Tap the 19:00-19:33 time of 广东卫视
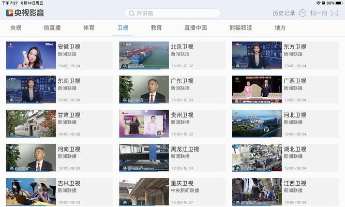 [x=183, y=100]
